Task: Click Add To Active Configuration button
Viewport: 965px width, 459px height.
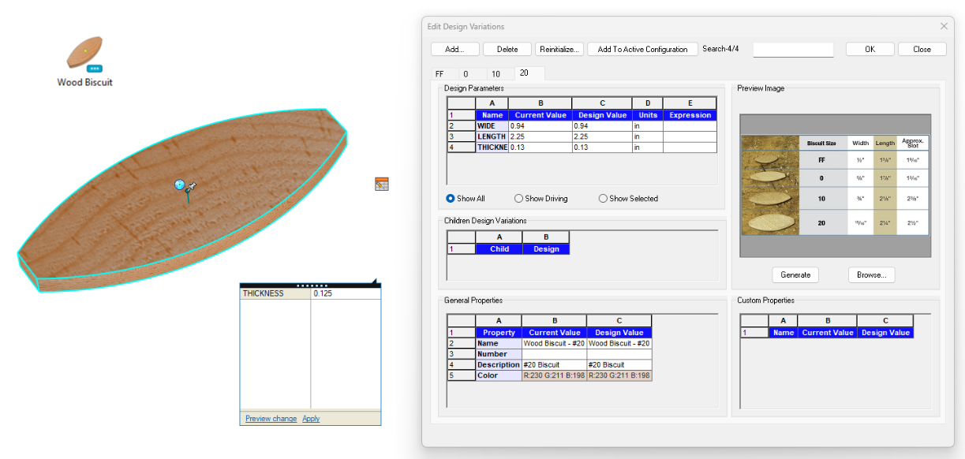Action: point(642,49)
